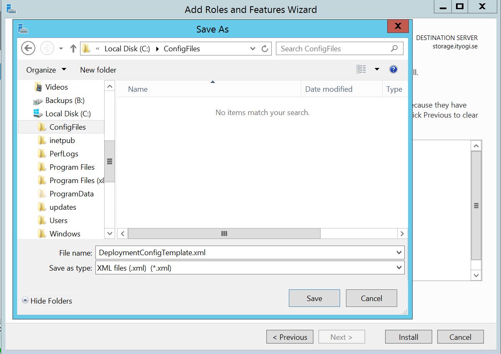
Task: Open the Organize dropdown menu
Action: point(46,70)
